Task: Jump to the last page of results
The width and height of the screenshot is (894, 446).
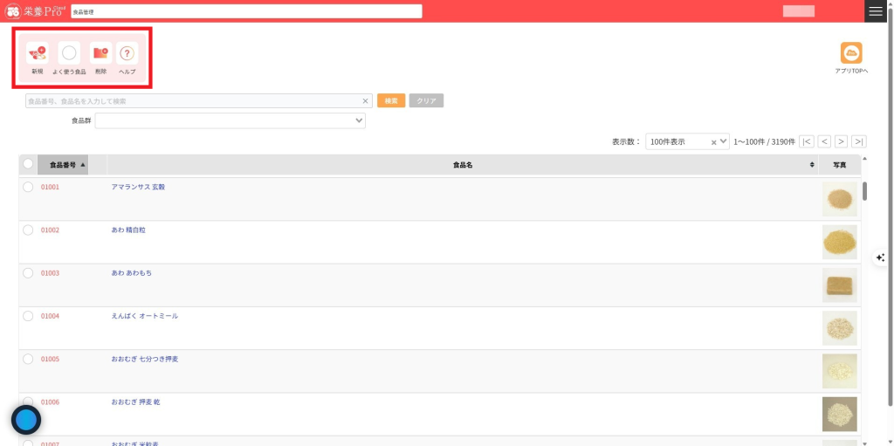Action: pos(859,141)
